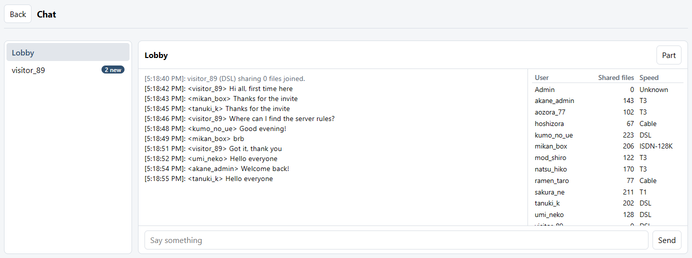692x258 pixels.
Task: Click mikan_box 'Thanks for the invite' message
Action: tap(221, 98)
